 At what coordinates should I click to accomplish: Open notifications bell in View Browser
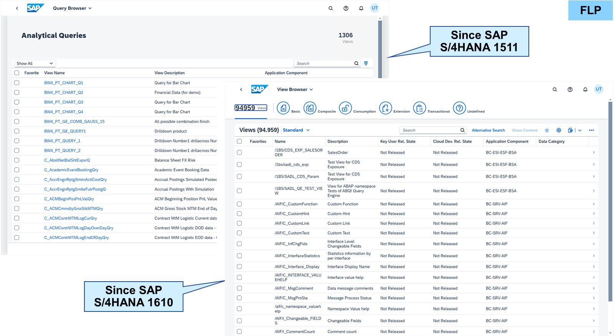point(585,89)
